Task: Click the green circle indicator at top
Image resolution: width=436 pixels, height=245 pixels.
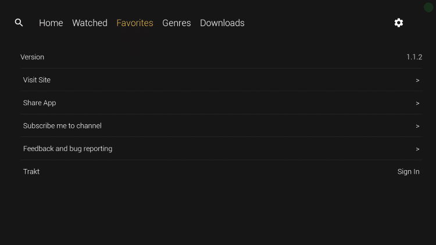Action: (x=429, y=7)
